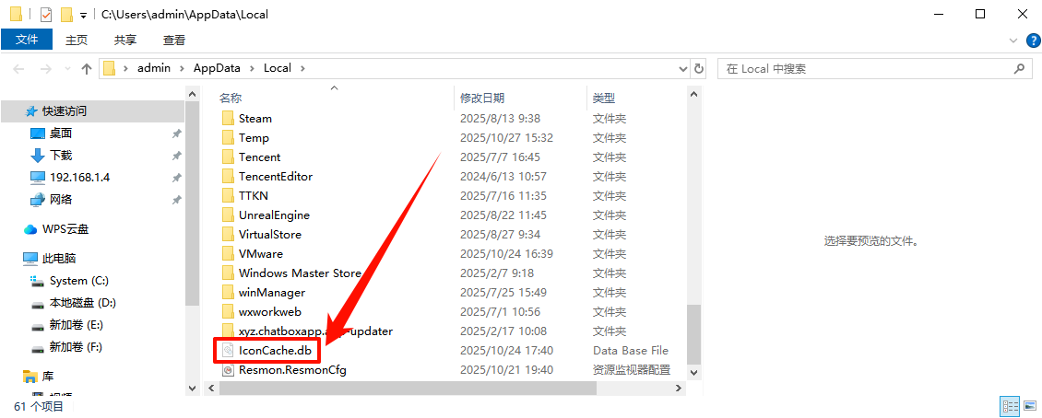Image resolution: width=1042 pixels, height=418 pixels.
Task: Go up one folder level arrow
Action: (87, 68)
